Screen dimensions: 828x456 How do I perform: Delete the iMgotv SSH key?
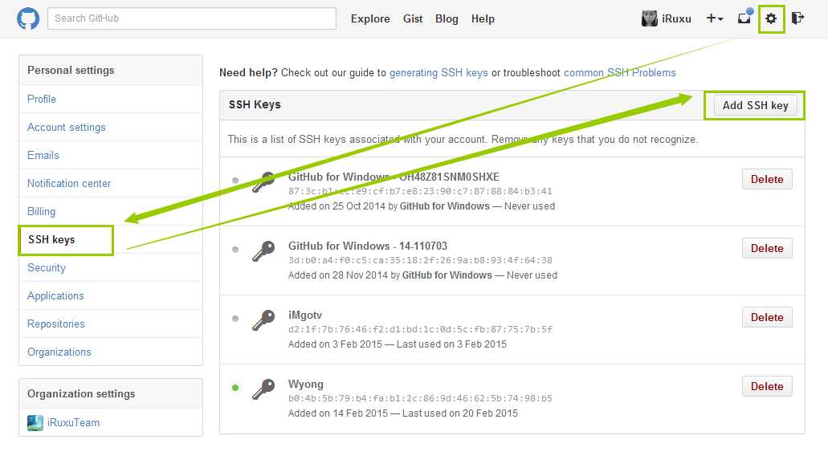767,318
